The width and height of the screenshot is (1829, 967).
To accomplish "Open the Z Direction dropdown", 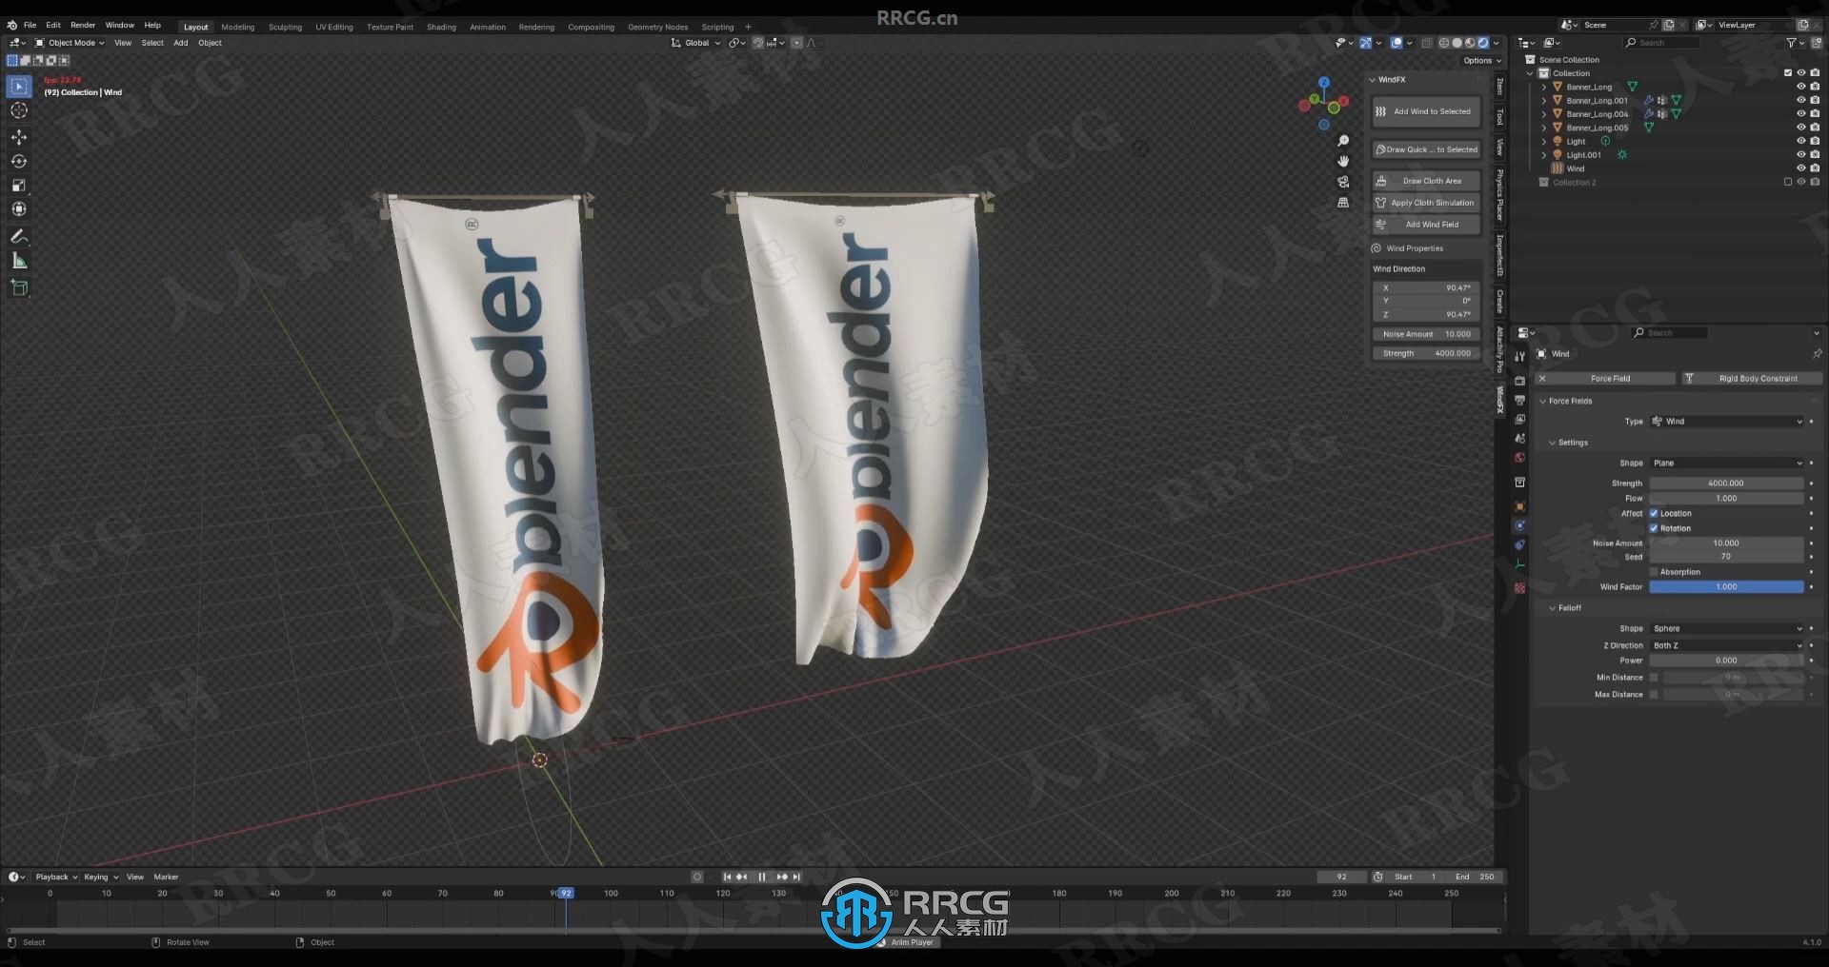I will pyautogui.click(x=1726, y=646).
